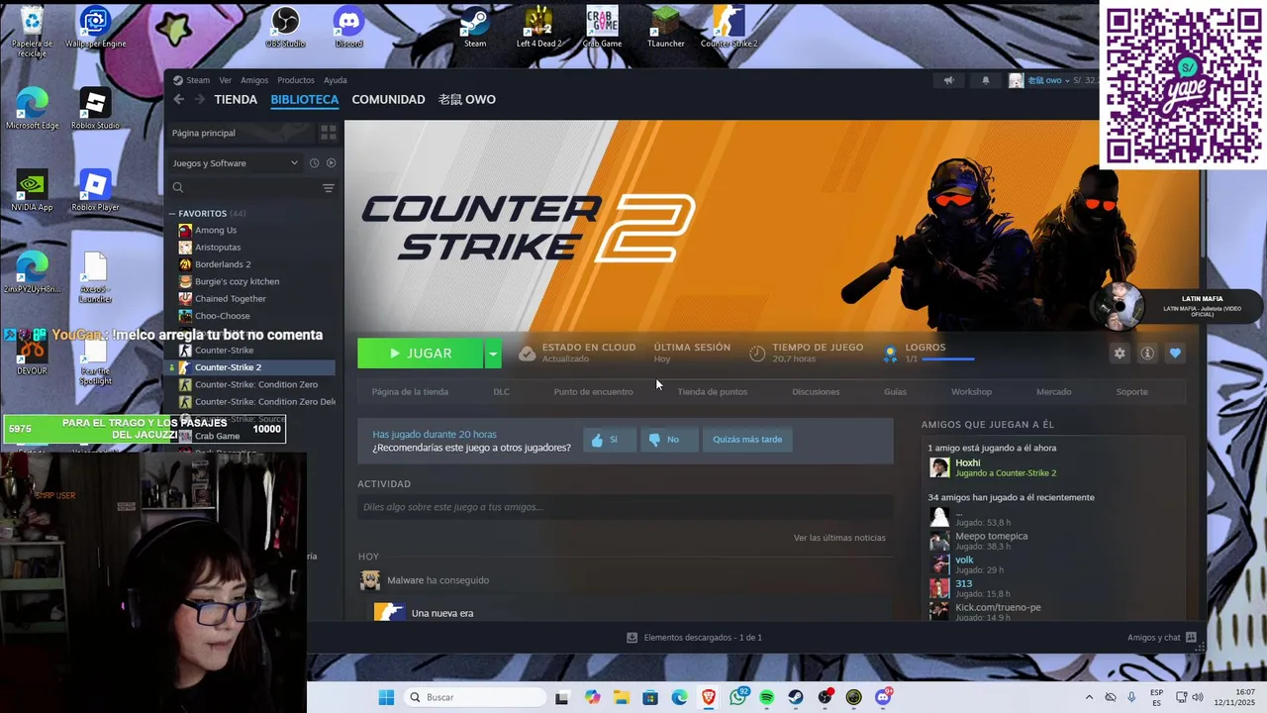
Task: Click the forward navigation arrow
Action: [200, 99]
